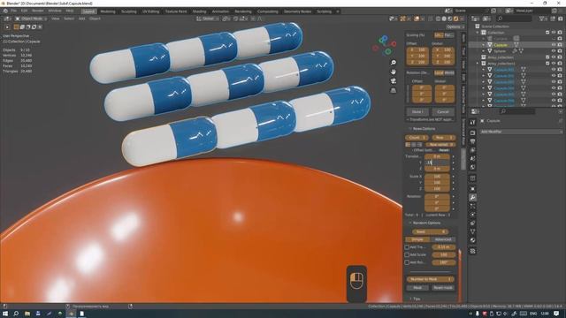
Task: Open the Object Data triangle tab icon
Action: [472, 231]
